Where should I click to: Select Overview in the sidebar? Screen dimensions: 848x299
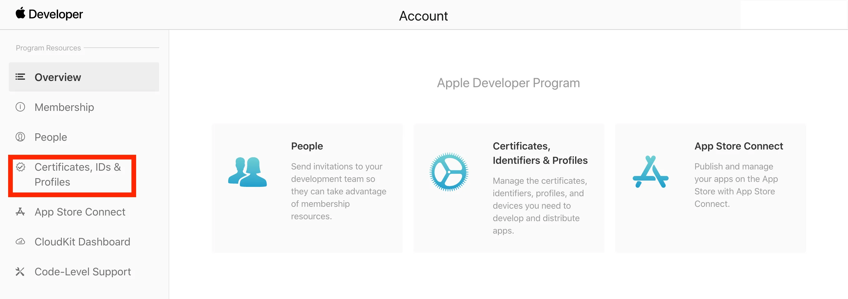tap(84, 77)
